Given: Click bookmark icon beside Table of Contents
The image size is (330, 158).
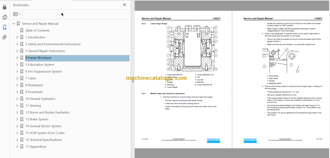Looking at the screenshot, I should pos(21,30).
